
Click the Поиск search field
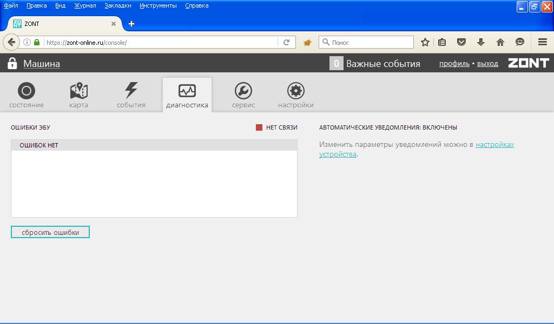(x=371, y=42)
